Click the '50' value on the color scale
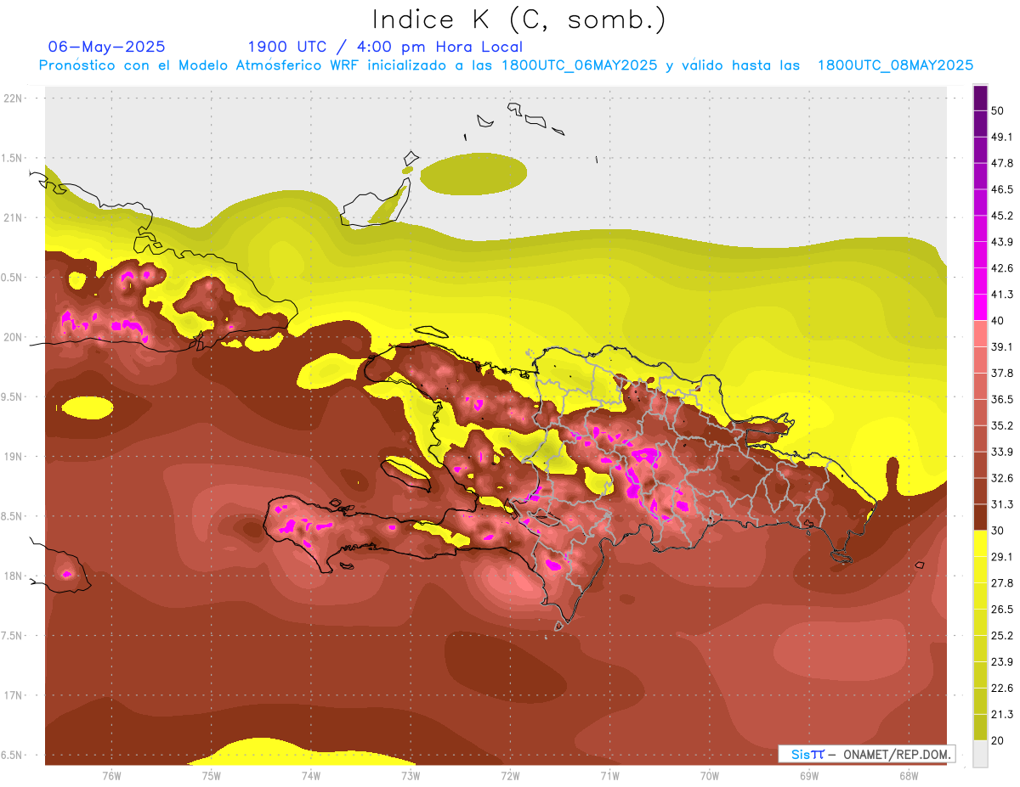The image size is (1020, 787). [x=999, y=110]
